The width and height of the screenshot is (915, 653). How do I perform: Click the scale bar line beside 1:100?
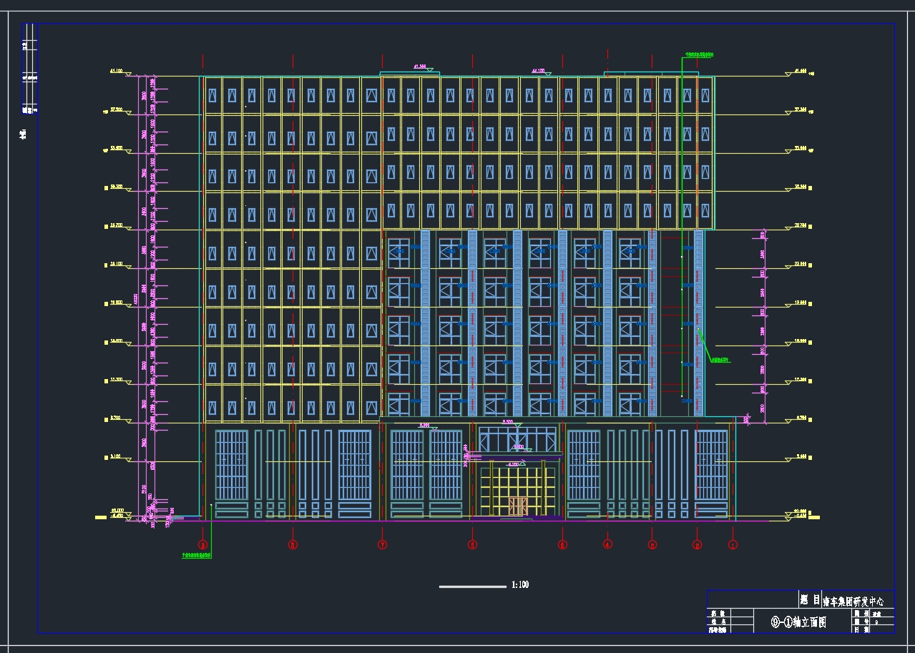pos(472,586)
